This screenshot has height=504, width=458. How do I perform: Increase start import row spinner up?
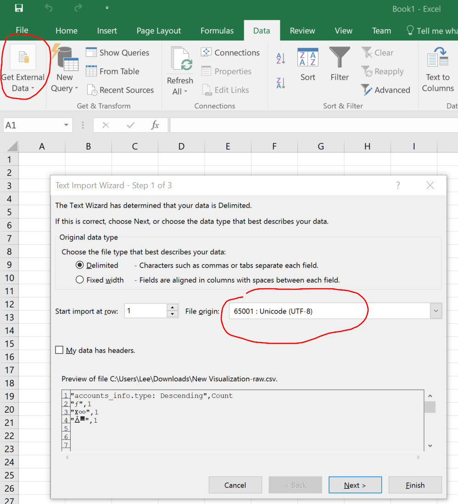click(173, 307)
